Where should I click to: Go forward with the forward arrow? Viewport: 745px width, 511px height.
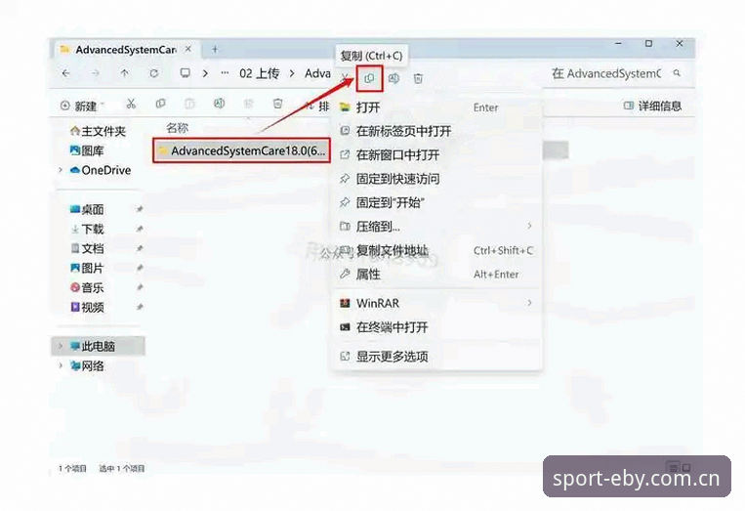(96, 73)
